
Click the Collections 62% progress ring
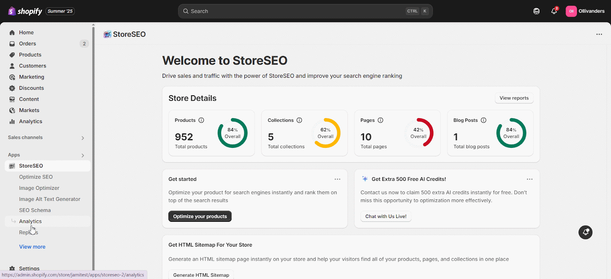tap(325, 133)
